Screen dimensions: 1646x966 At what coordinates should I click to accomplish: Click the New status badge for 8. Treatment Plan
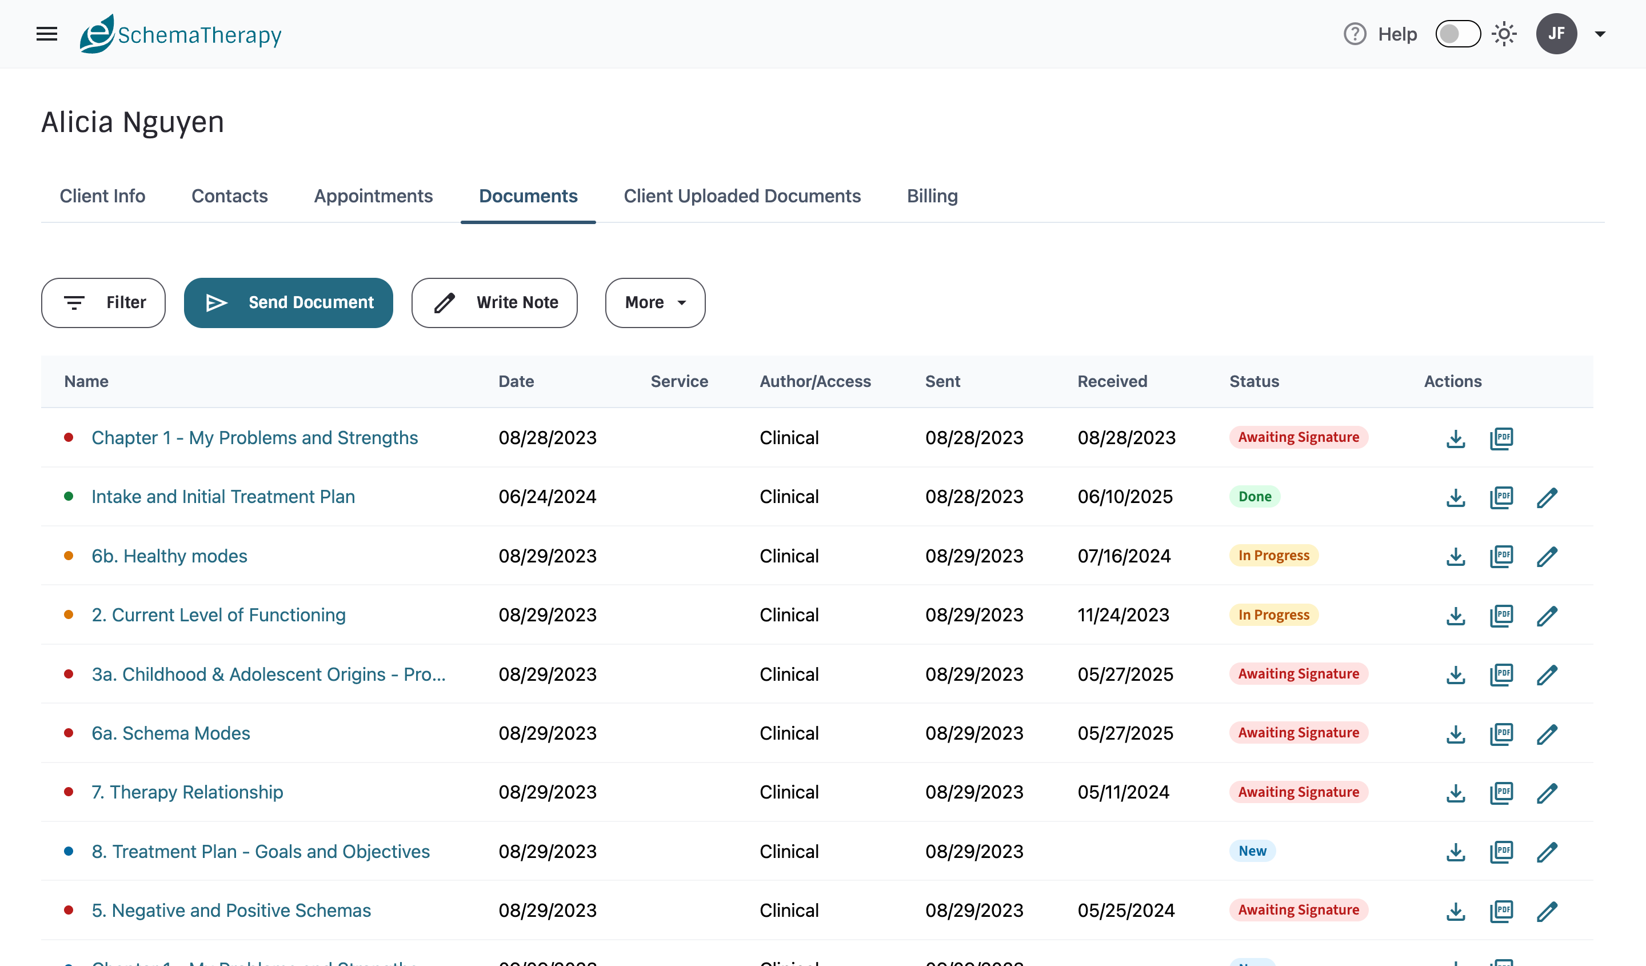pyautogui.click(x=1252, y=851)
